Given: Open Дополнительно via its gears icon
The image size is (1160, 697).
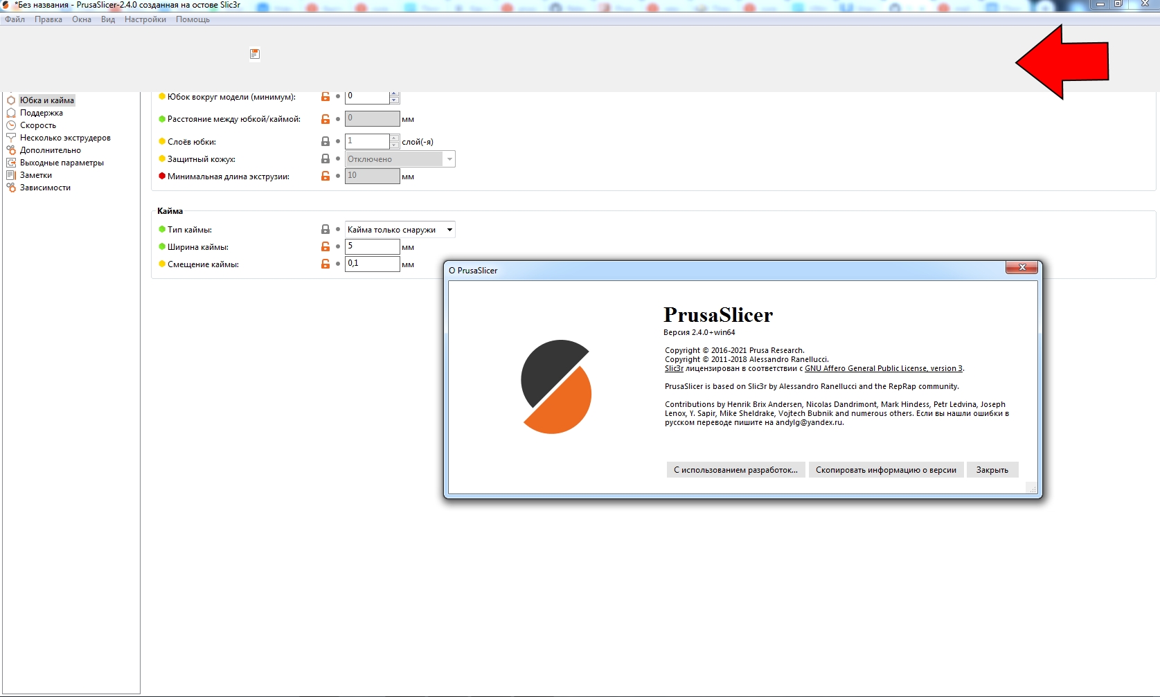Looking at the screenshot, I should tap(11, 150).
